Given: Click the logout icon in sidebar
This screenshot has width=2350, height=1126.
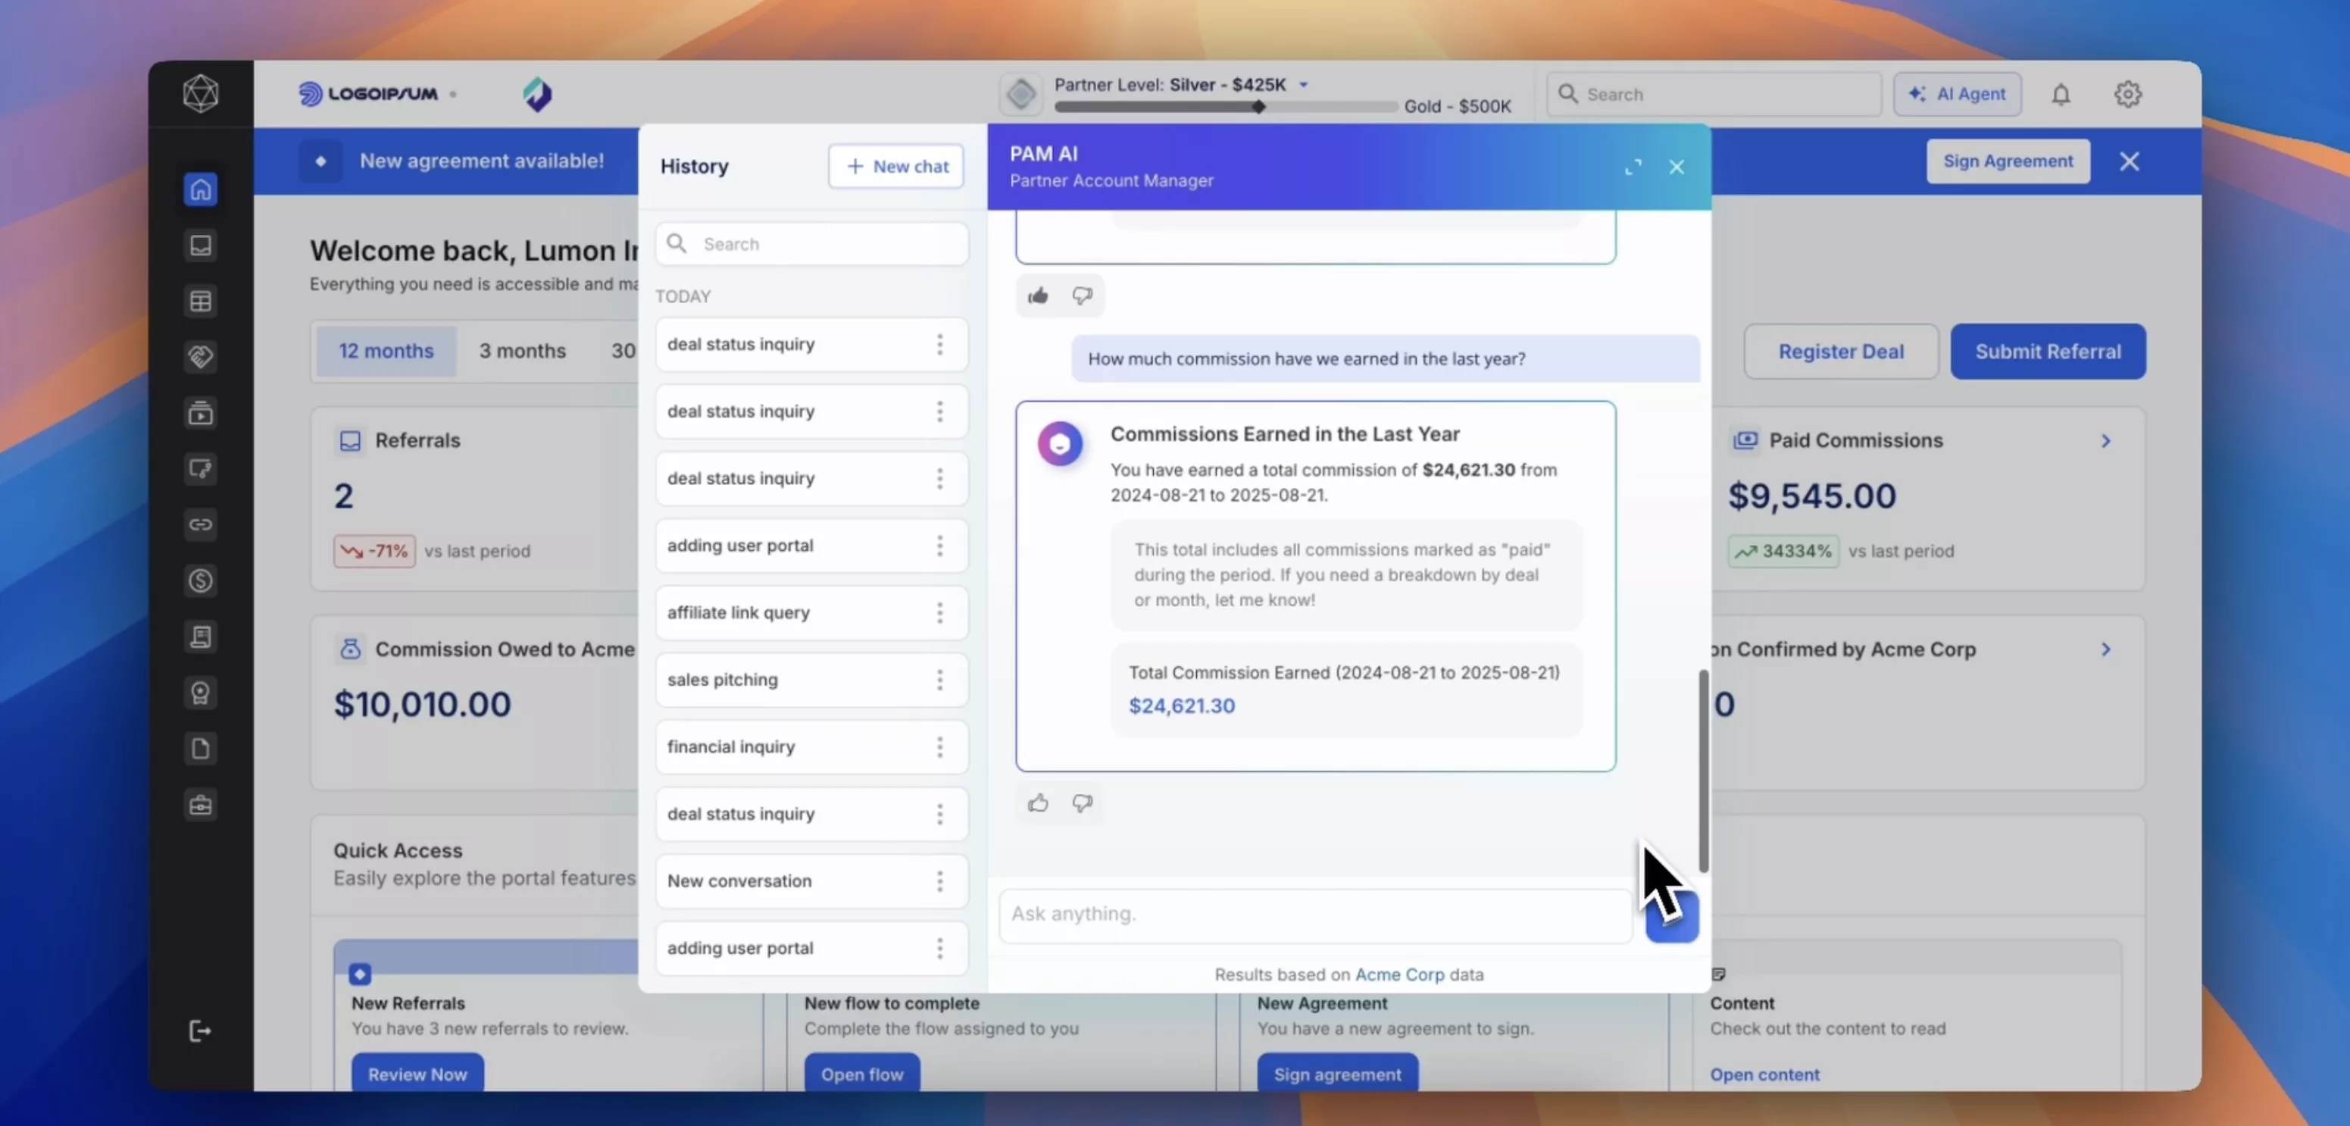Looking at the screenshot, I should [200, 1031].
